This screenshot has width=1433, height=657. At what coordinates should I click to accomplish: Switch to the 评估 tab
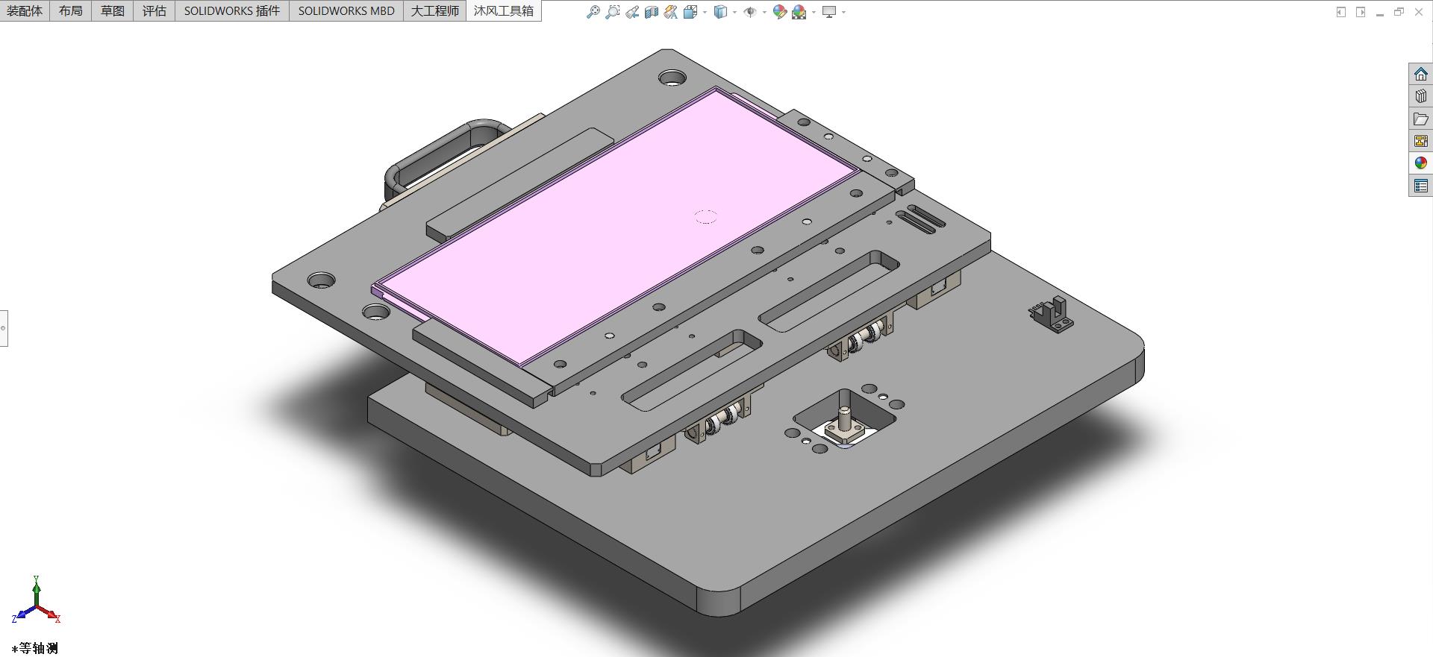(x=154, y=10)
